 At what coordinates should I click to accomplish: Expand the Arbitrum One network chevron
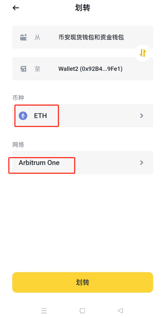(142, 163)
